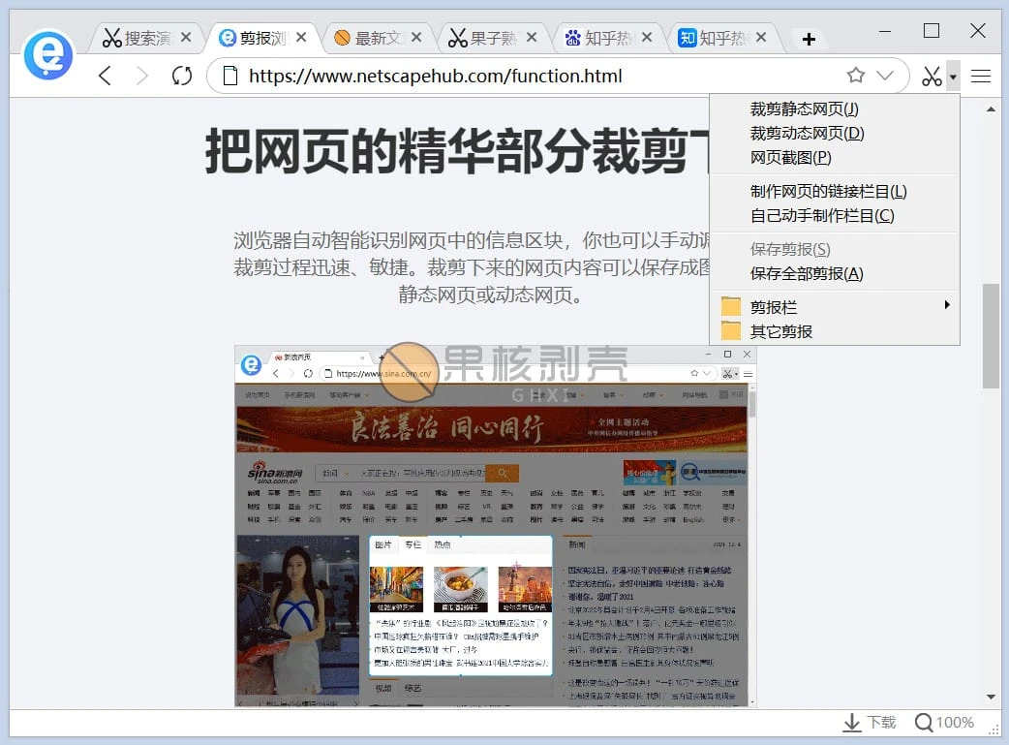Click 保存剪报(S) menu item

point(834,249)
